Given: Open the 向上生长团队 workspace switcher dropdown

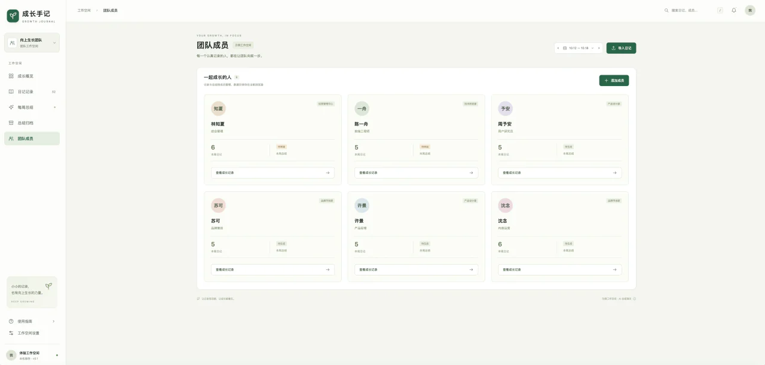Looking at the screenshot, I should coord(32,43).
